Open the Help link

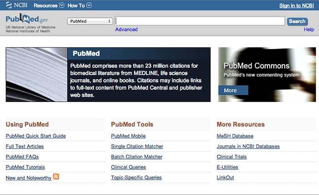click(x=309, y=30)
